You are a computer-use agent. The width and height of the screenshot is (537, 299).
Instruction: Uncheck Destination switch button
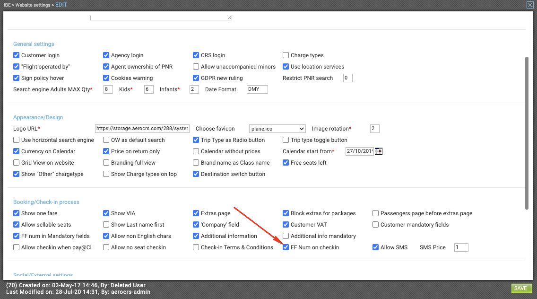pos(196,174)
